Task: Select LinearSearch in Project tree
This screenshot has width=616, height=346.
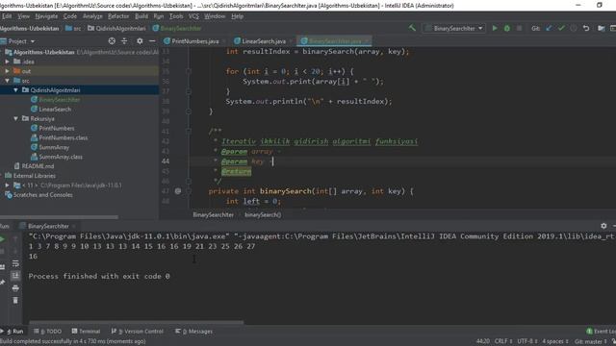Action: click(x=55, y=109)
